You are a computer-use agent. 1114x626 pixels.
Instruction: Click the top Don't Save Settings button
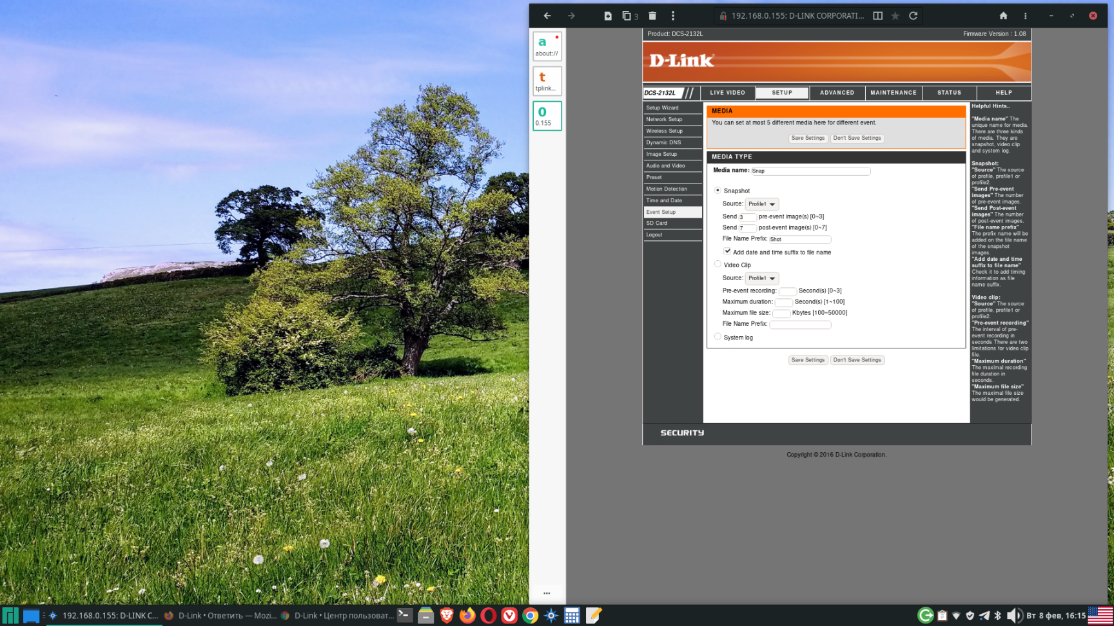(857, 138)
